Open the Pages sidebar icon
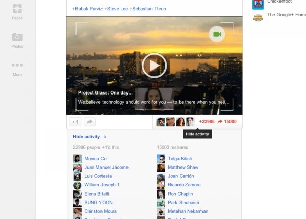Screen dimensions: 306x219 coord(17,12)
